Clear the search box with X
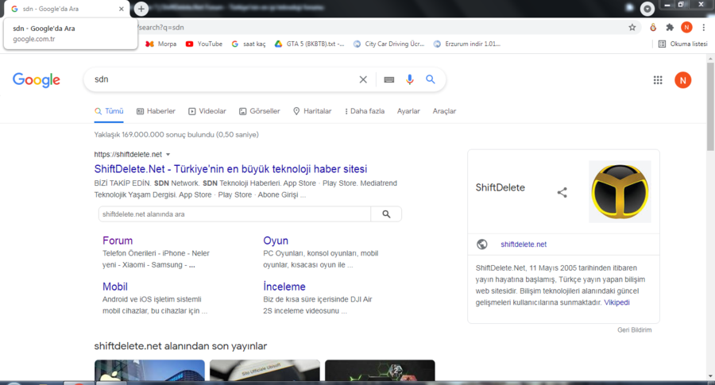Screen dimensions: 715x385 pyautogui.click(x=363, y=79)
